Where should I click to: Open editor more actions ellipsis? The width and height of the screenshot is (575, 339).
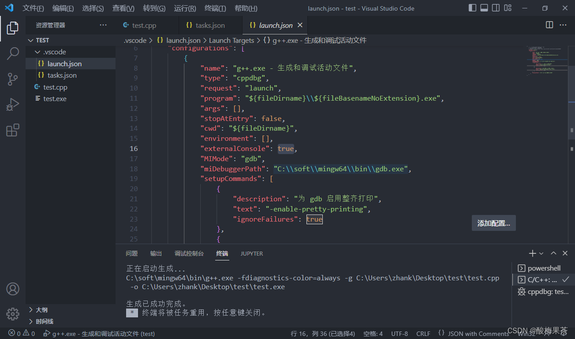coord(563,25)
